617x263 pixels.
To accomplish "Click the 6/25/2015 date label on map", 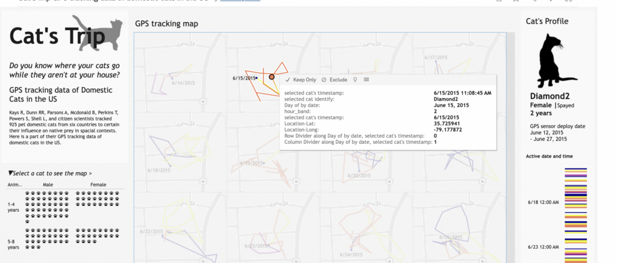I will pos(451,237).
